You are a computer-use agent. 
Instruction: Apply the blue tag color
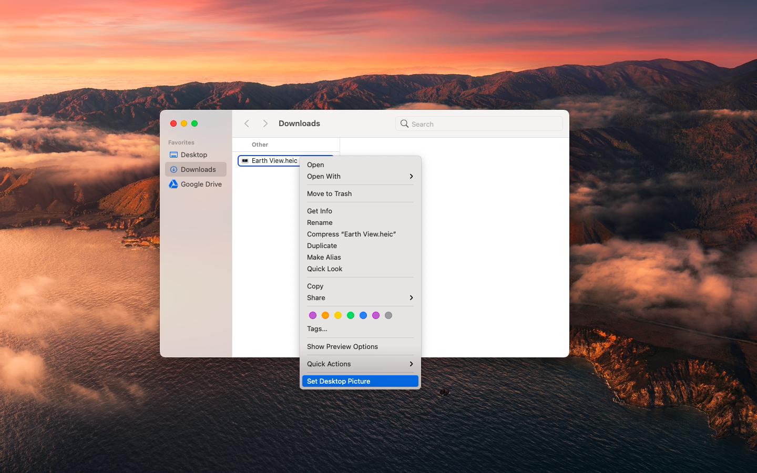(x=363, y=315)
